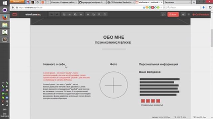Select the ПОЗНАКОМИМСЯ БЛИЖЕ subtitle
This screenshot has width=213, height=119.
[x=113, y=43]
